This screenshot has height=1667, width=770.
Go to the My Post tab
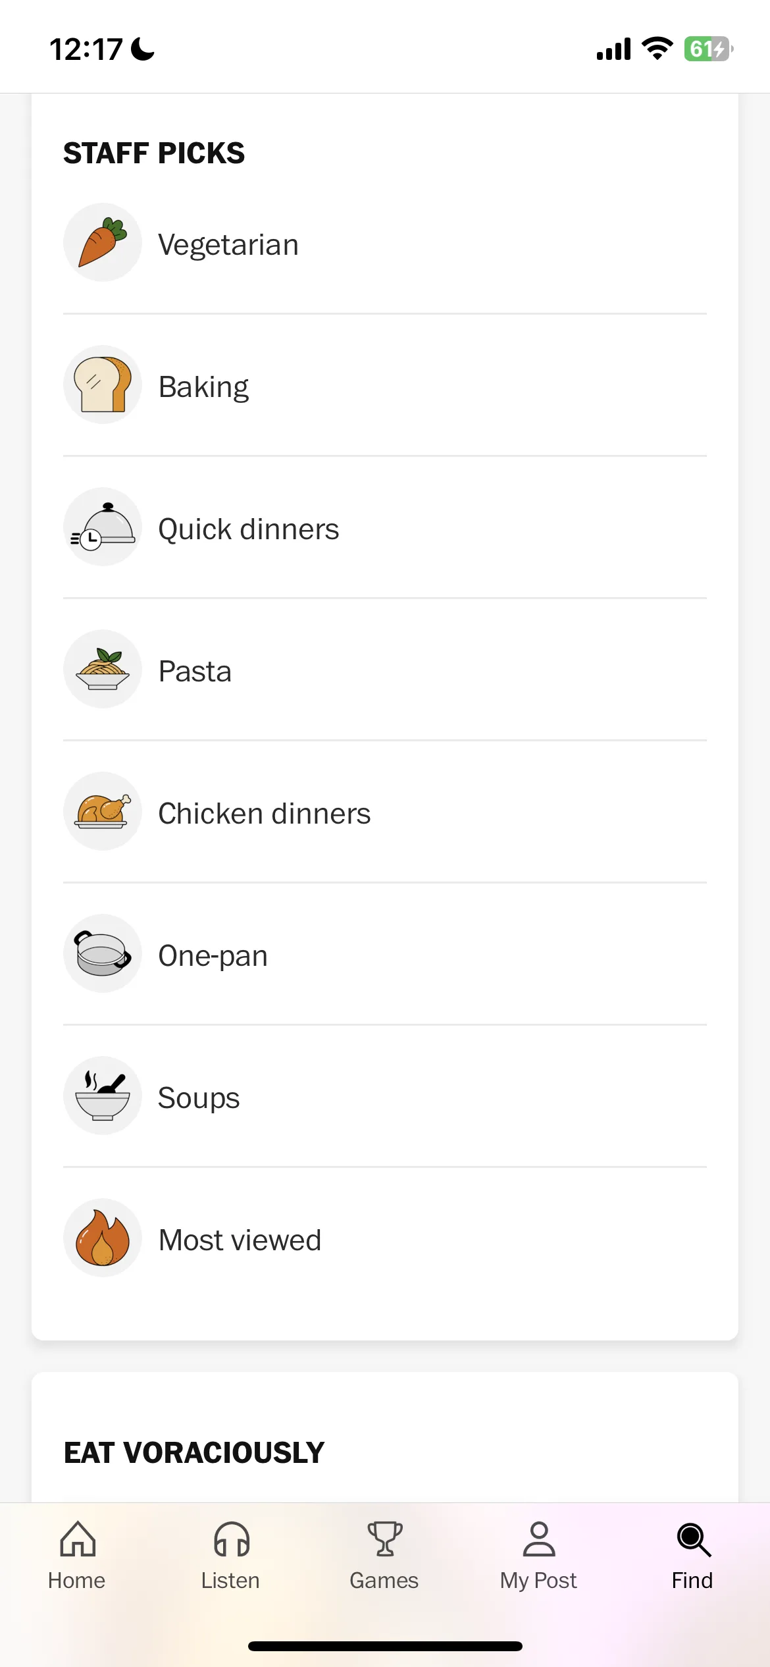click(x=538, y=1556)
